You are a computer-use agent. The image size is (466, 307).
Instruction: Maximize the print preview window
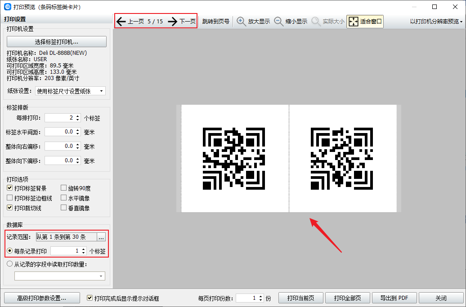tap(435, 7)
